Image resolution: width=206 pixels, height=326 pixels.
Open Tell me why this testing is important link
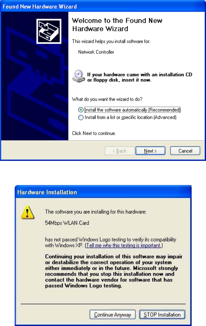124,245
